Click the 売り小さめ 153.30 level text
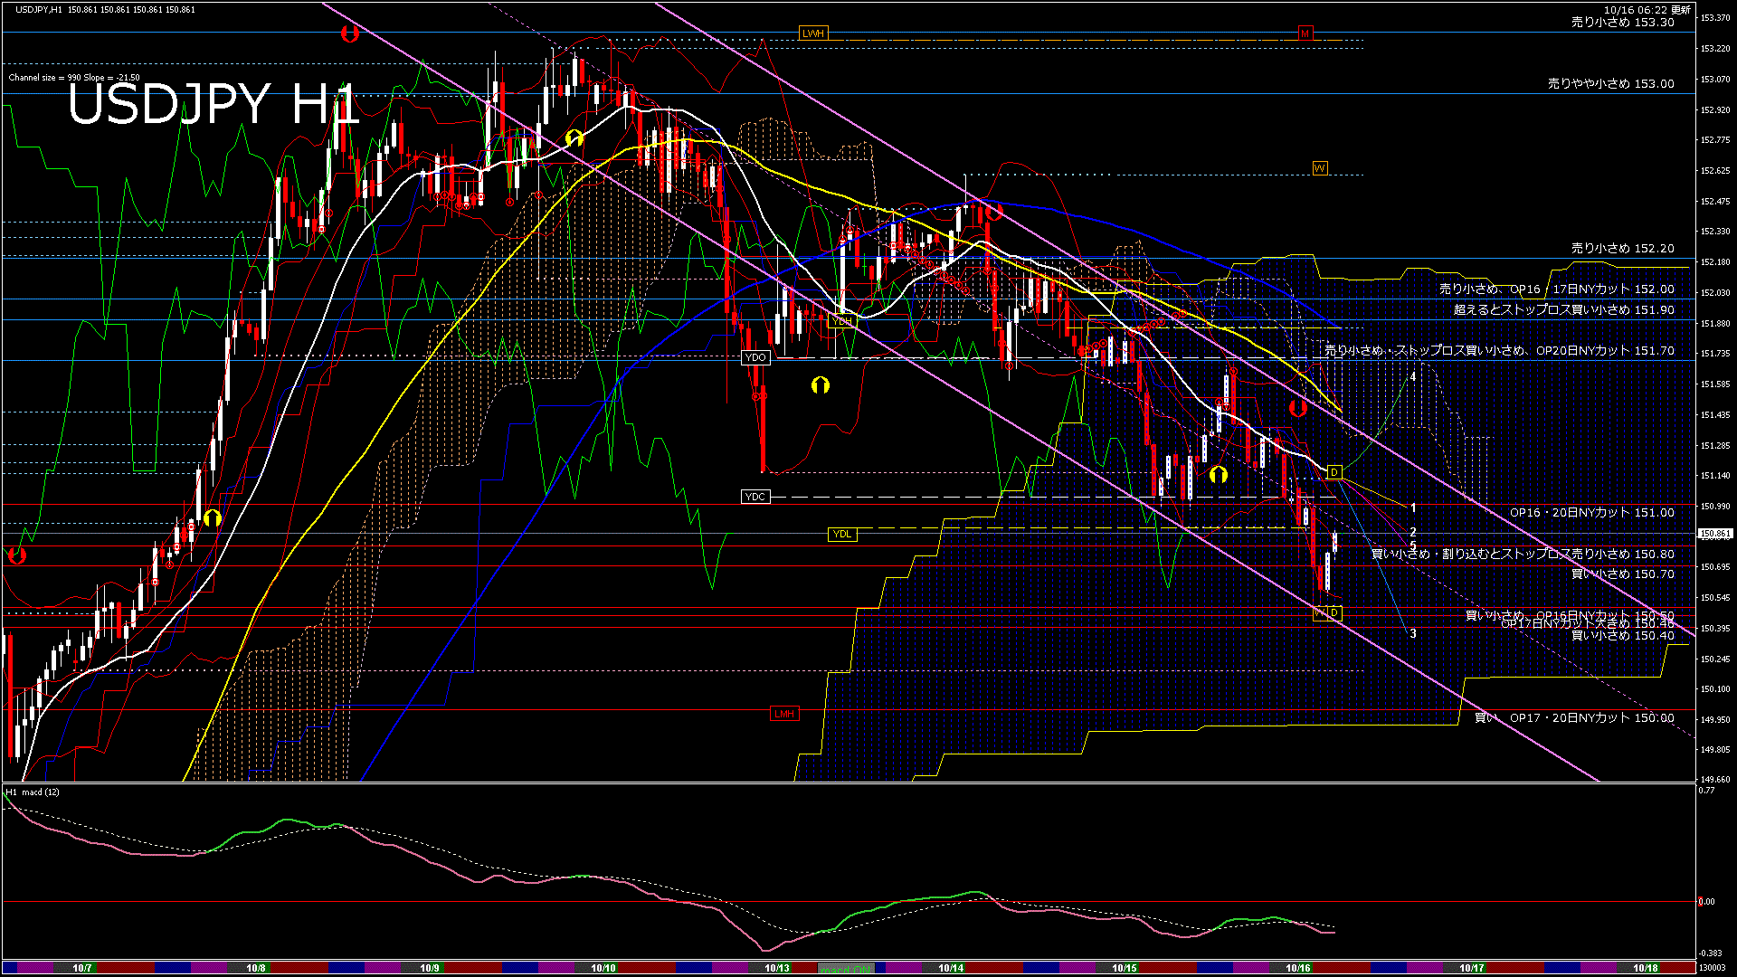 point(1622,23)
